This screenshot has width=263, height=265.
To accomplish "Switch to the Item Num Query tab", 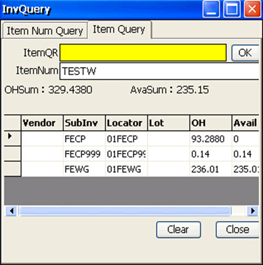I will 45,31.
